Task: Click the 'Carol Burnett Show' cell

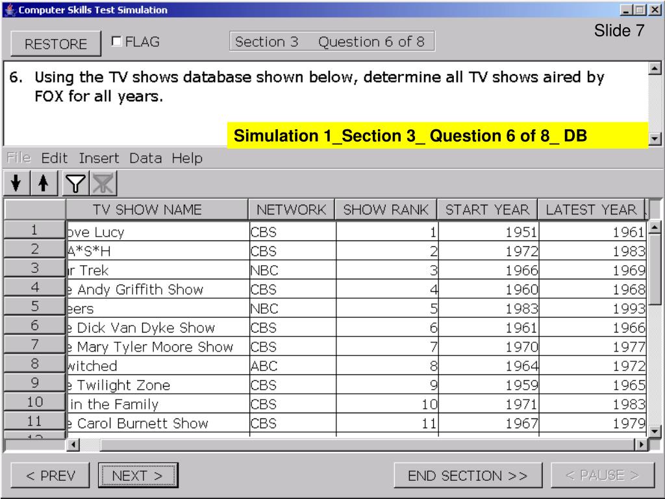Action: pos(158,422)
